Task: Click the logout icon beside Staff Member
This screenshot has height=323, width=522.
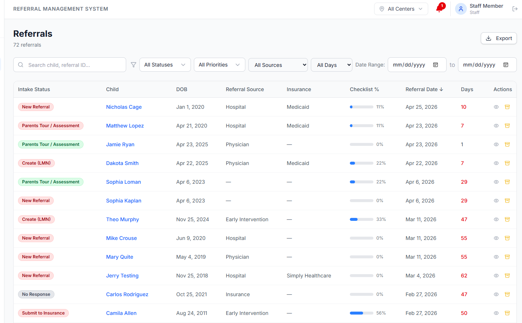Action: tap(515, 9)
